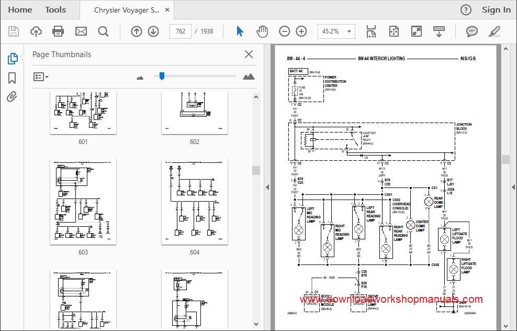Open the Bookmarks sidebar panel
Screen dimensions: 517x331
coord(12,78)
